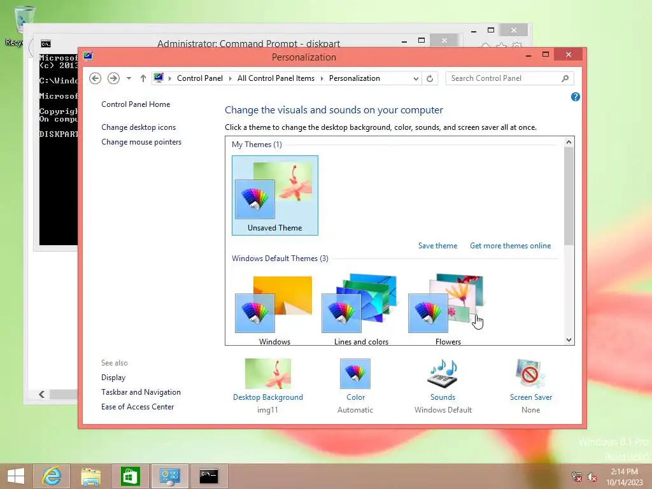The height and width of the screenshot is (489, 652).
Task: Click the Save theme link
Action: coord(437,246)
